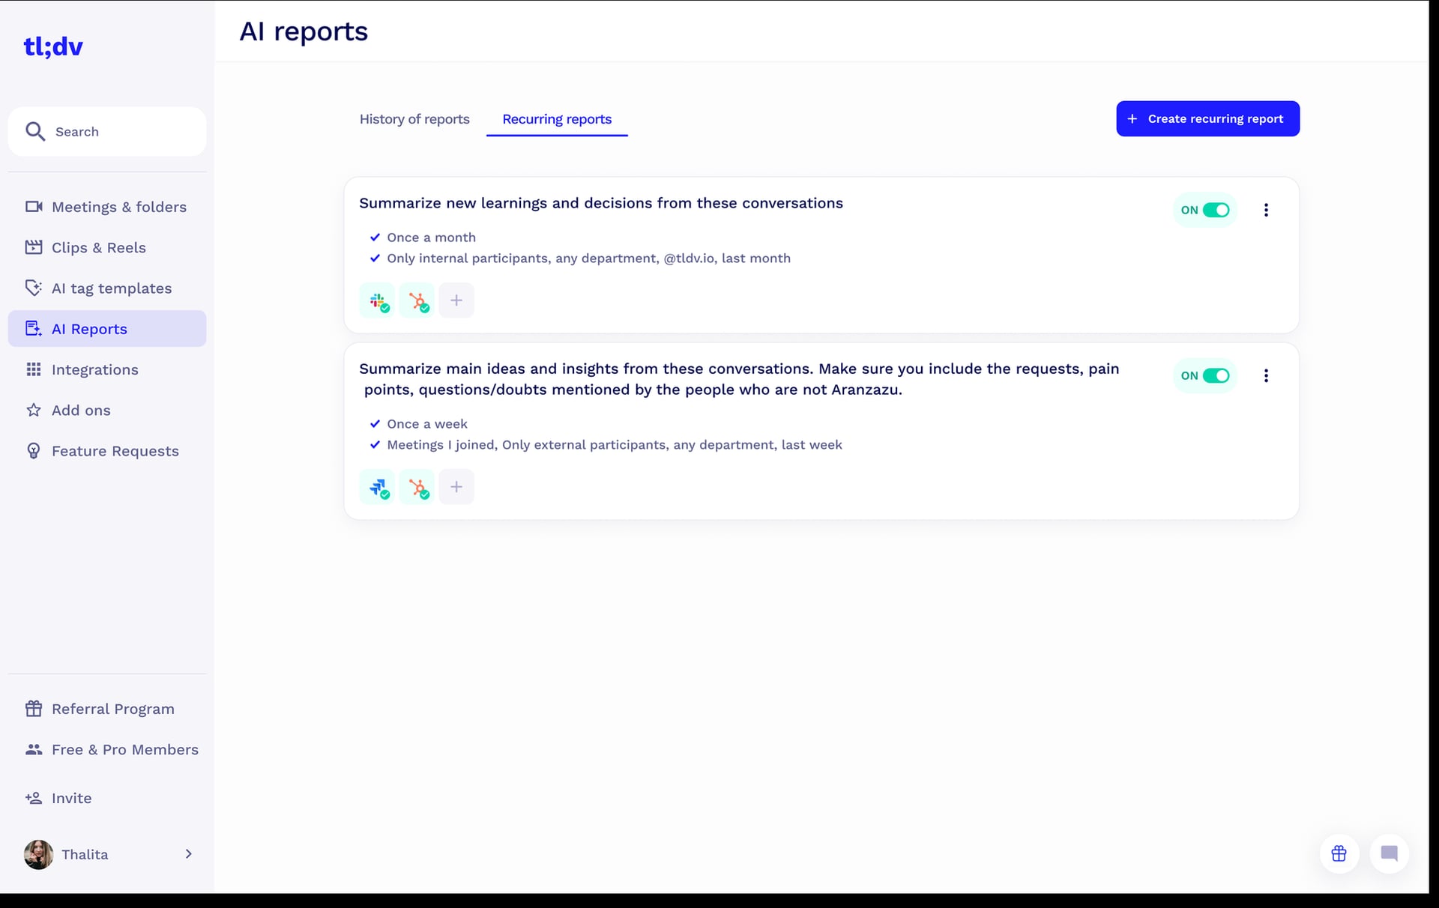
Task: Click Jira integration icon on weekly report
Action: [x=378, y=487]
